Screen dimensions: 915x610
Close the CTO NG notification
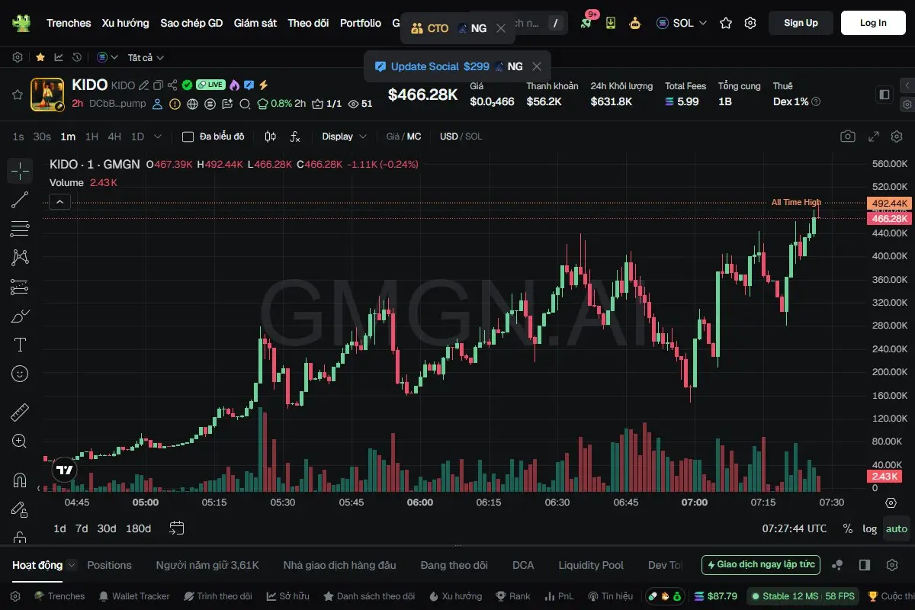click(500, 28)
